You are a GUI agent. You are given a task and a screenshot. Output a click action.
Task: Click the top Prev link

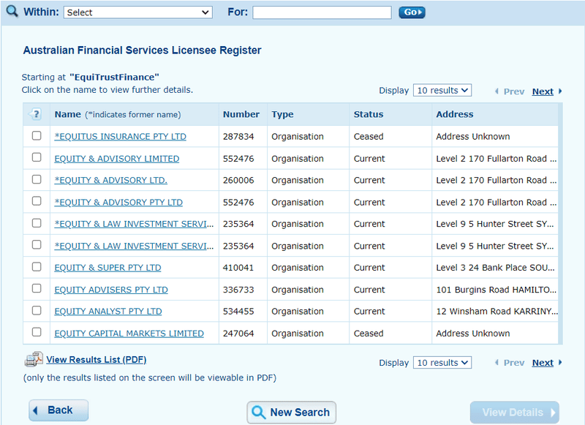(514, 91)
